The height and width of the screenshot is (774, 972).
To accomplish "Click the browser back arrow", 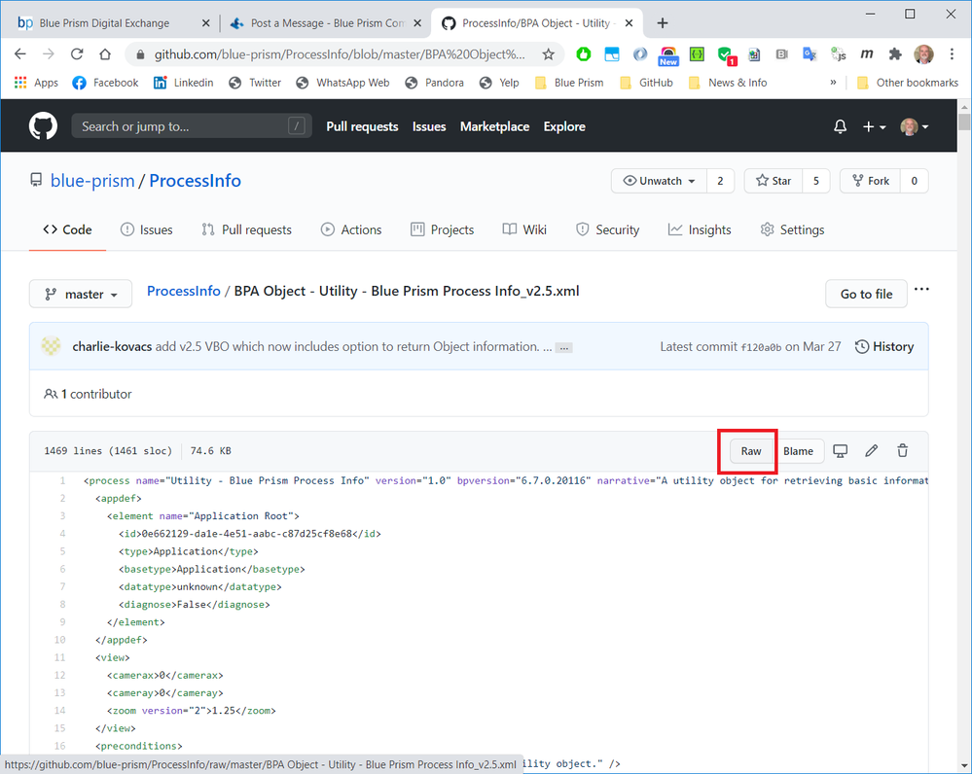I will click(x=19, y=54).
